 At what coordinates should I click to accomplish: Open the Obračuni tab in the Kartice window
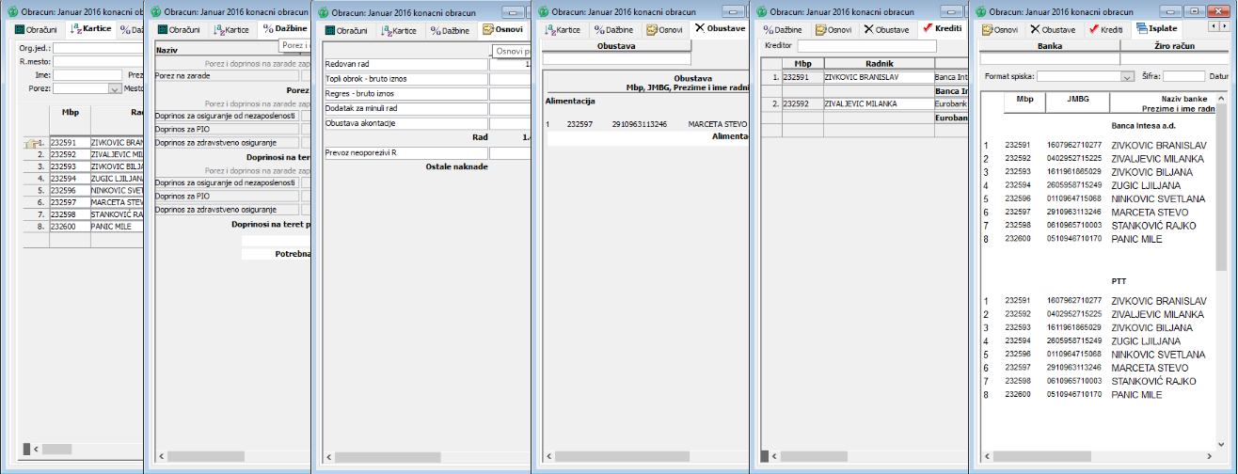tap(37, 30)
